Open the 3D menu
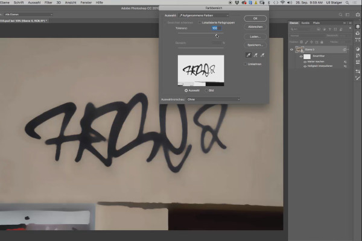 (59, 2)
